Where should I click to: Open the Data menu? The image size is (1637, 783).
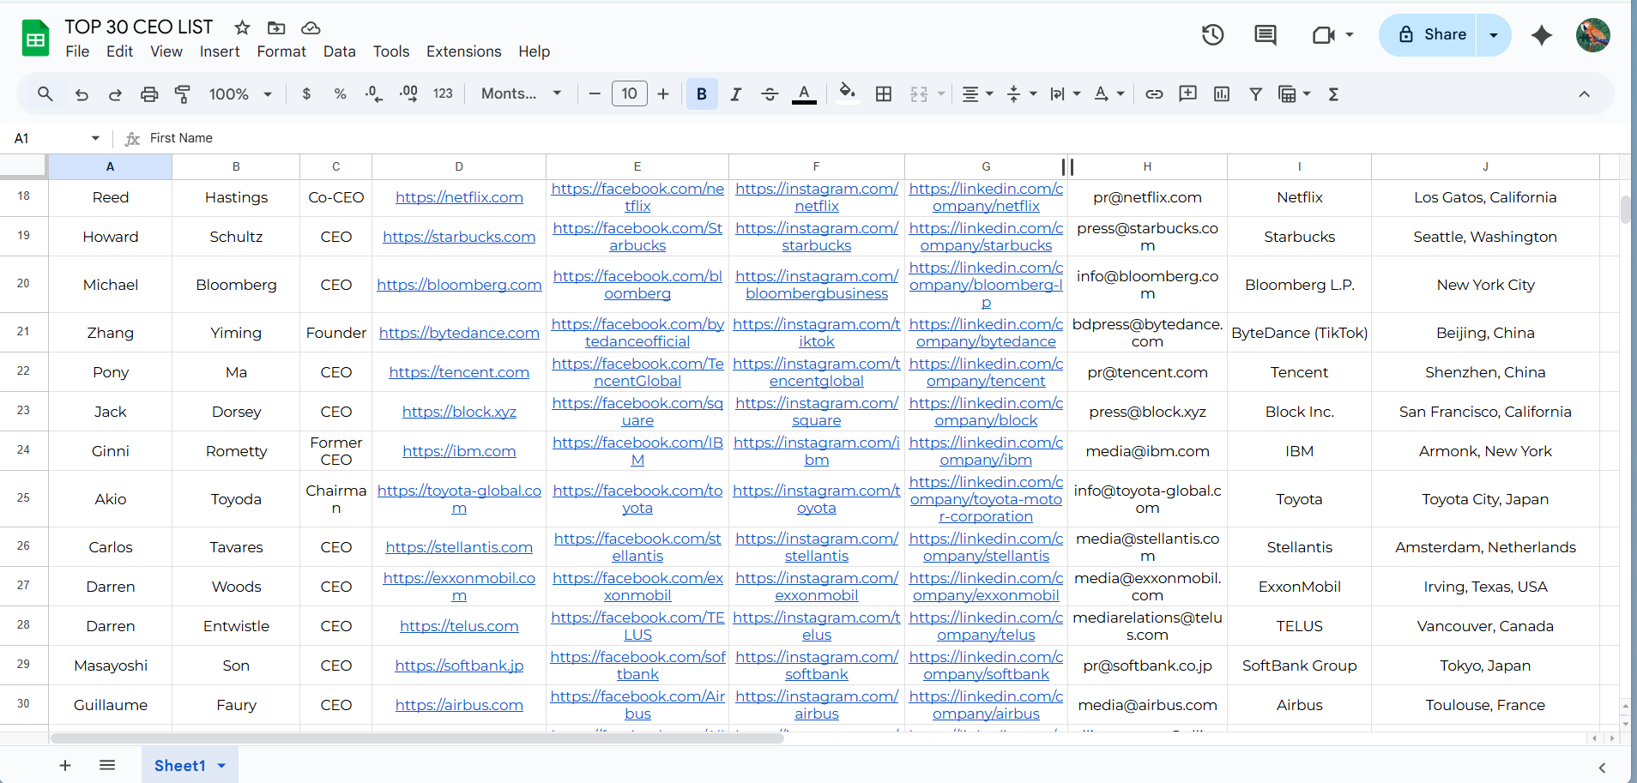(x=339, y=51)
